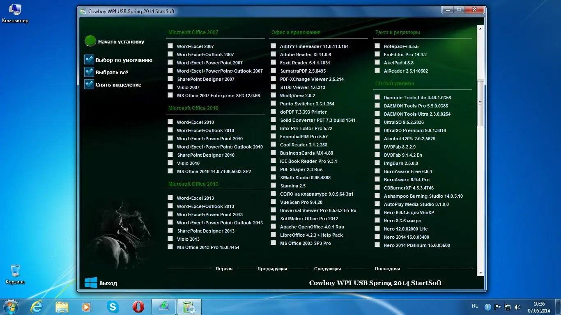Open the volume speaker tray icon
The width and height of the screenshot is (561, 315).
coord(518,307)
